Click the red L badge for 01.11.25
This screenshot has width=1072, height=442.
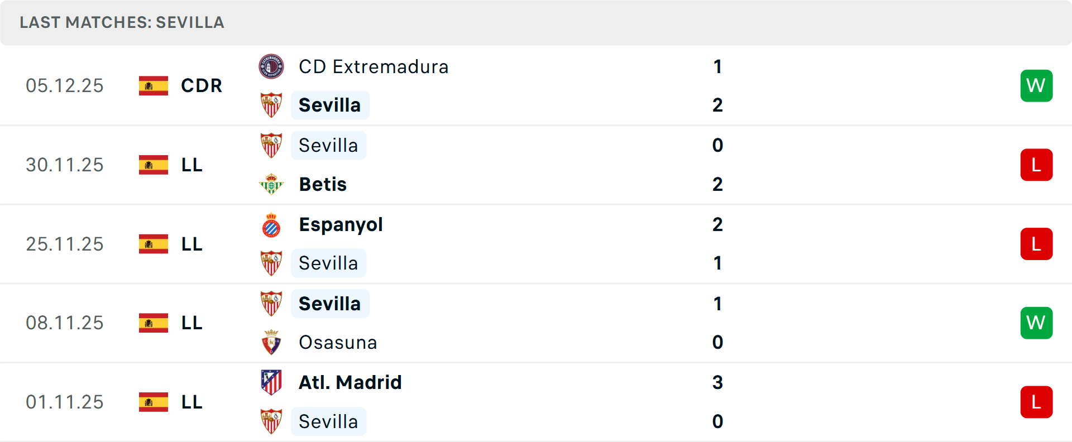pyautogui.click(x=1036, y=402)
